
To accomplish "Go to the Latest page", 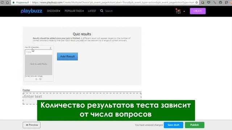I will tap(92, 11).
